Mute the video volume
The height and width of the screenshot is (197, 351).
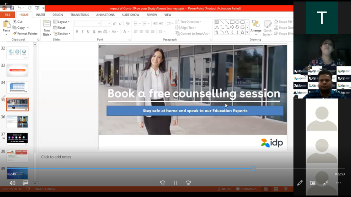point(12,183)
